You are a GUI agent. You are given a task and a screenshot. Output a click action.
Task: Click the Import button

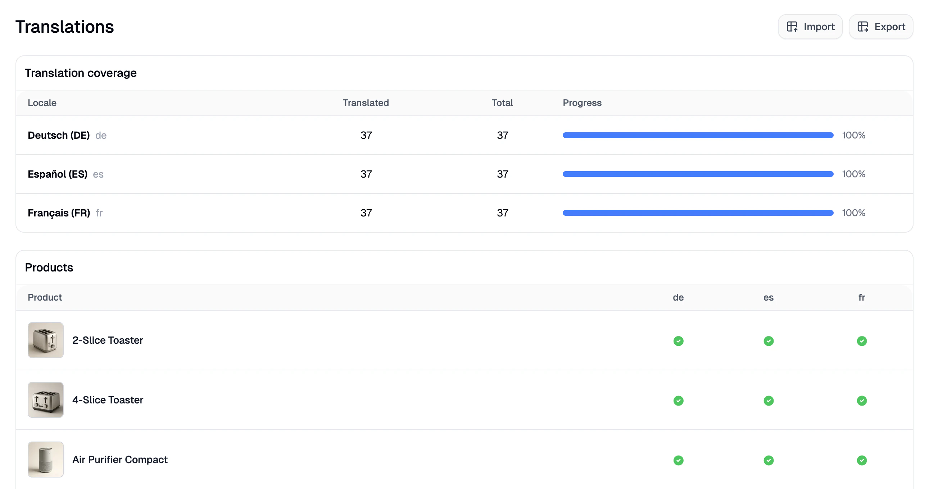810,26
